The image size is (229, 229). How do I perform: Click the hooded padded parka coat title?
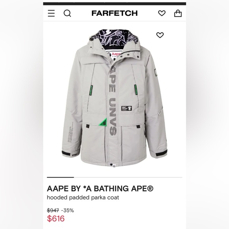click(83, 197)
